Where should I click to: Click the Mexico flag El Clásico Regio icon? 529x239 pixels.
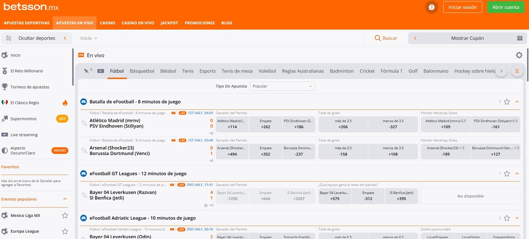[5, 103]
